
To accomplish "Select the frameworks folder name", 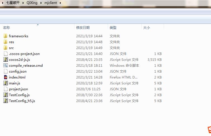I will coord(18,36).
